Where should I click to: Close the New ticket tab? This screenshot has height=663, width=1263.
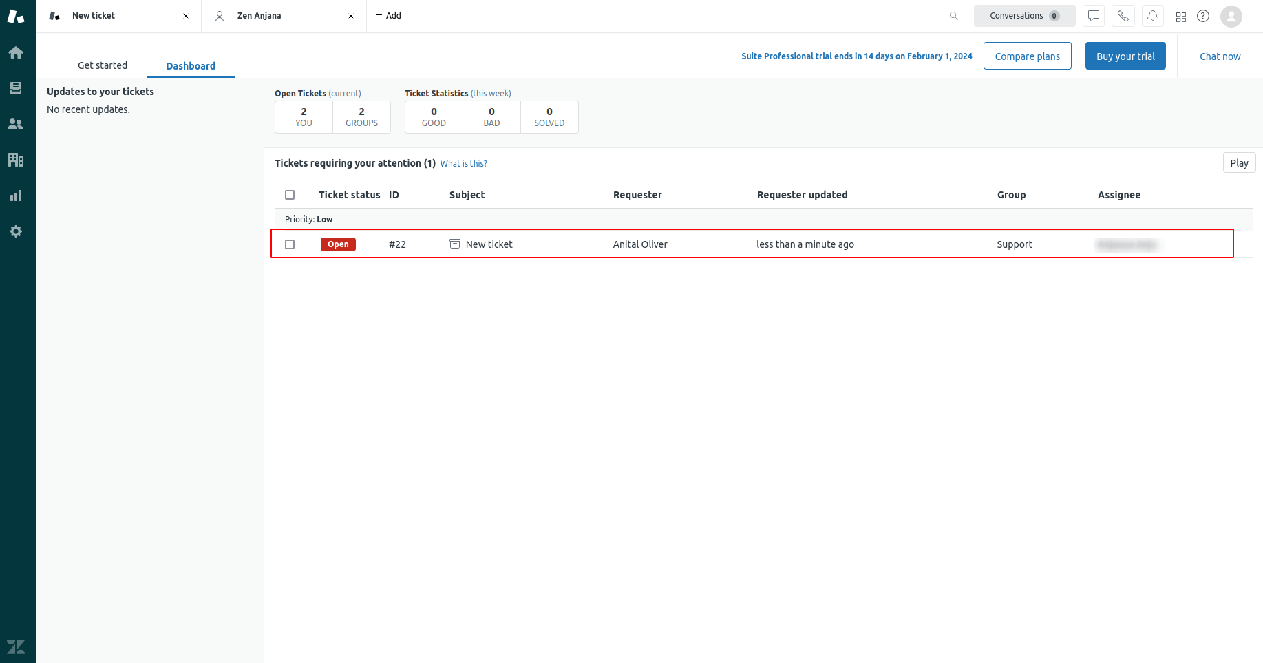pos(186,16)
